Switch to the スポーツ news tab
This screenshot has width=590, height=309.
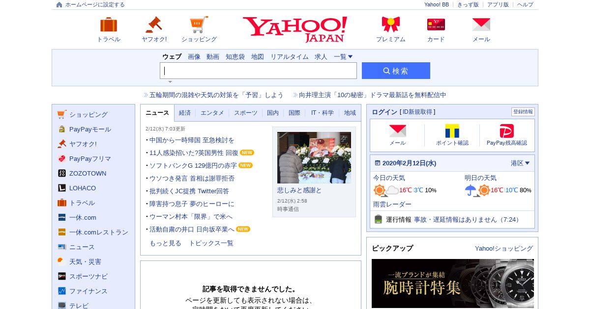[246, 113]
